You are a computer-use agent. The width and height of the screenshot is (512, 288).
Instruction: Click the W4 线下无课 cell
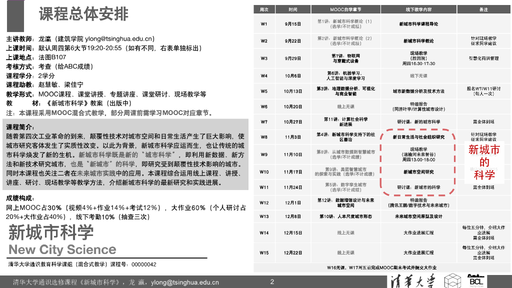pyautogui.click(x=418, y=76)
